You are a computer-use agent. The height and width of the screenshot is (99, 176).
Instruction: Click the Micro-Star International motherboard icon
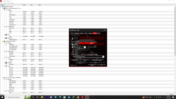[4, 8]
